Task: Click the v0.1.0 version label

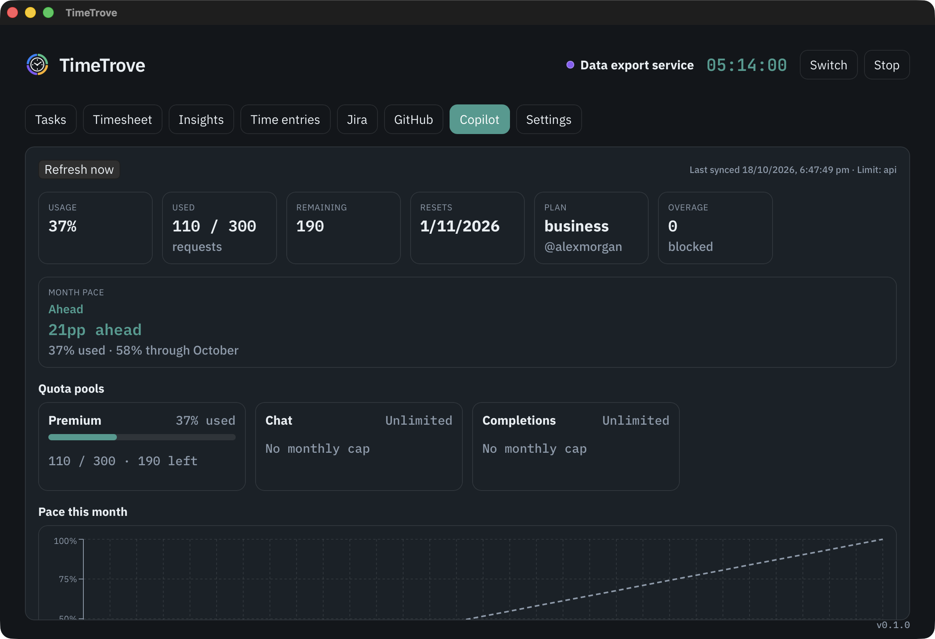Action: (x=893, y=625)
